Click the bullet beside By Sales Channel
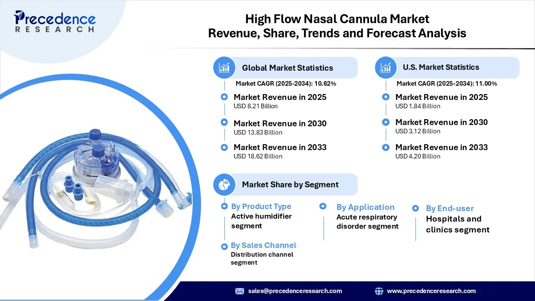 point(224,247)
